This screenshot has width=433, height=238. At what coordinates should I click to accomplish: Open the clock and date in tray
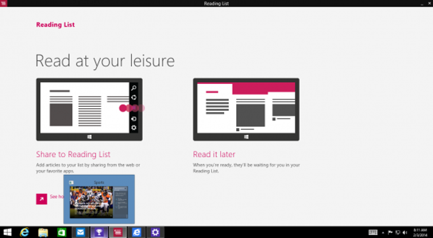click(420, 232)
